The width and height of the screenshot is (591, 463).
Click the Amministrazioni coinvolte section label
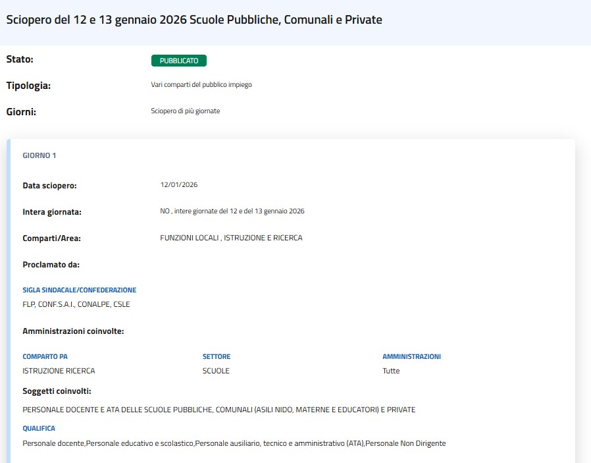pos(73,331)
